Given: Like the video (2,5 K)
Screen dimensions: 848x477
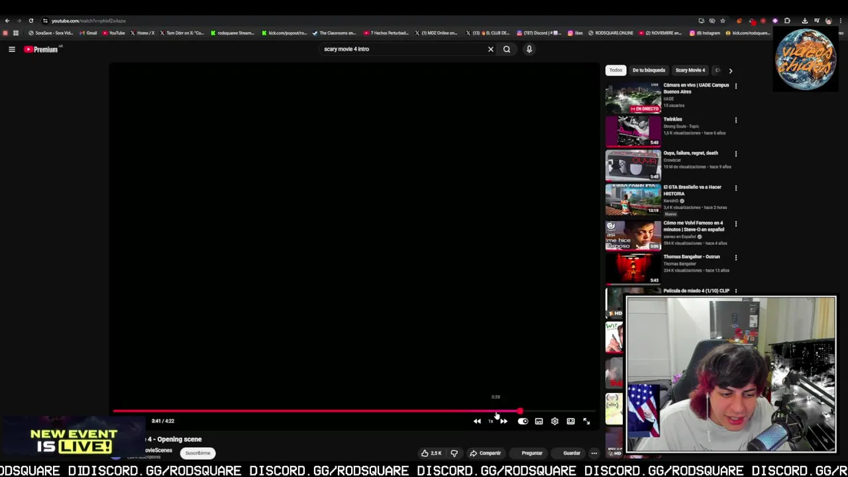Looking at the screenshot, I should pyautogui.click(x=431, y=453).
